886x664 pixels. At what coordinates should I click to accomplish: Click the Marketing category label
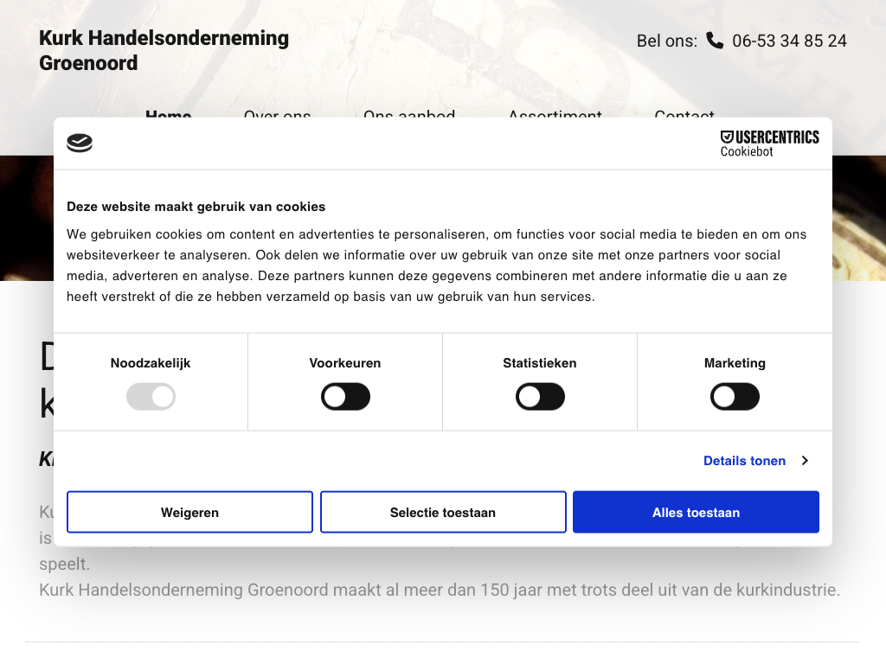pyautogui.click(x=735, y=363)
